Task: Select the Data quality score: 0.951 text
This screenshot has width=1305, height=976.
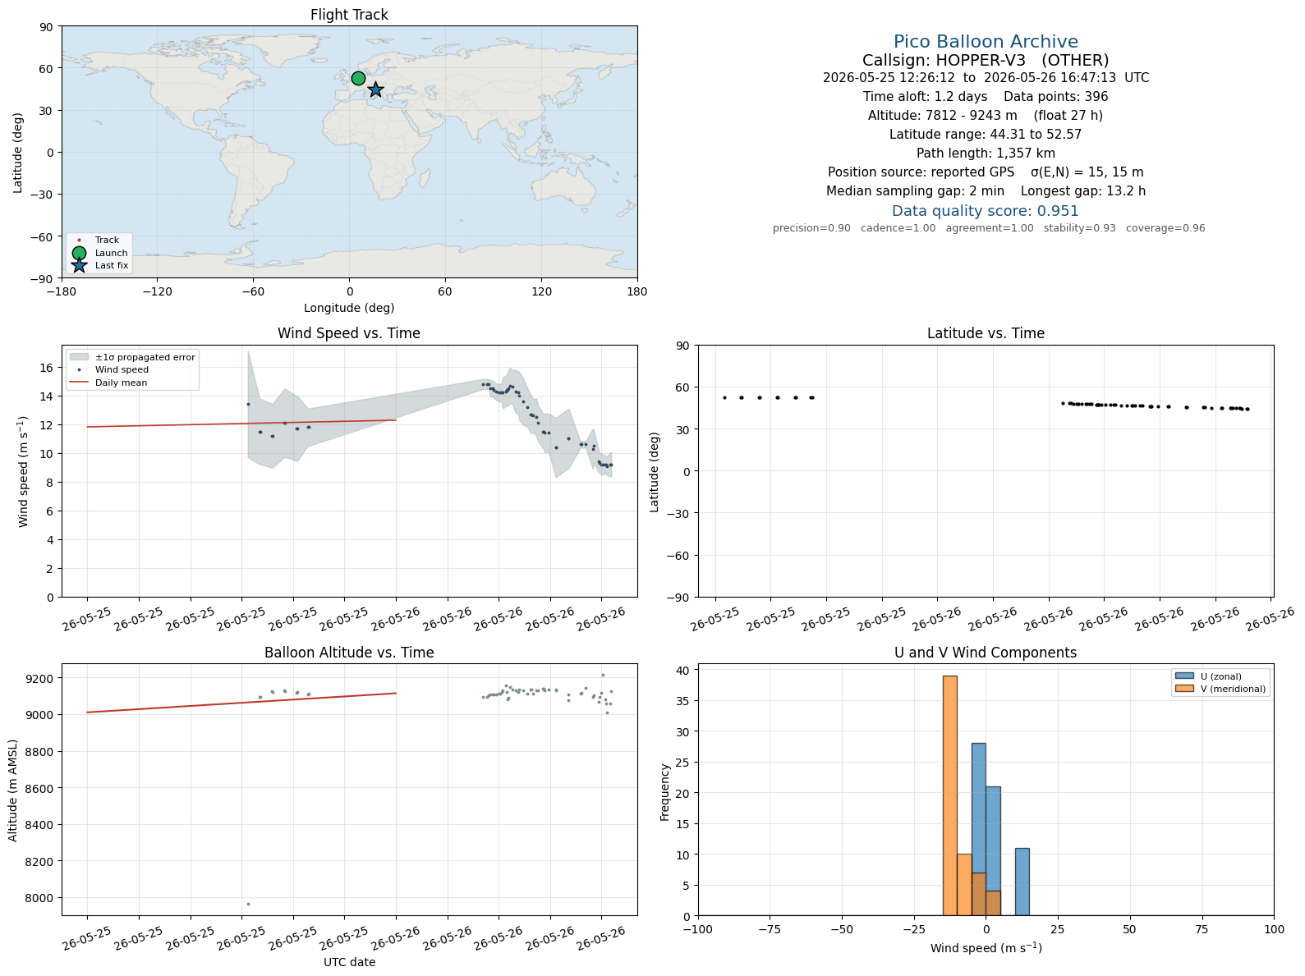Action: (x=986, y=211)
